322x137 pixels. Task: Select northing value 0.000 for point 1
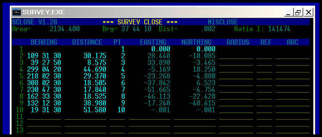tap(206, 49)
